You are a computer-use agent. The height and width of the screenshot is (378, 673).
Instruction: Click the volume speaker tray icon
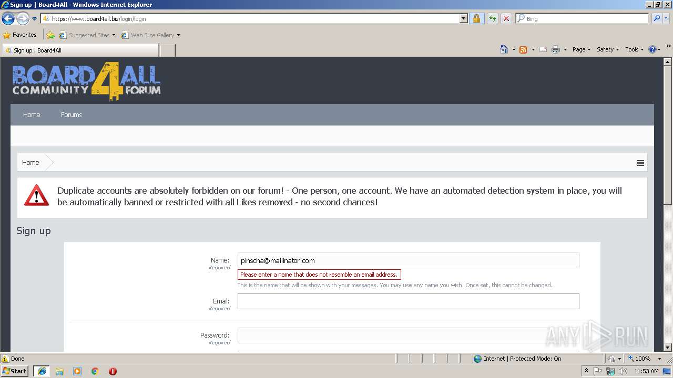point(623,371)
